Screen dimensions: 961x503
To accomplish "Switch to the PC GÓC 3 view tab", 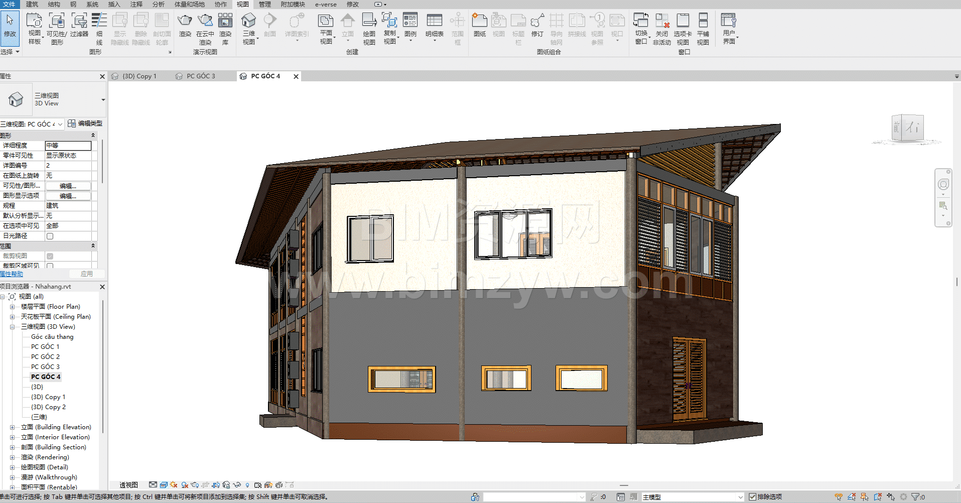I will point(201,76).
